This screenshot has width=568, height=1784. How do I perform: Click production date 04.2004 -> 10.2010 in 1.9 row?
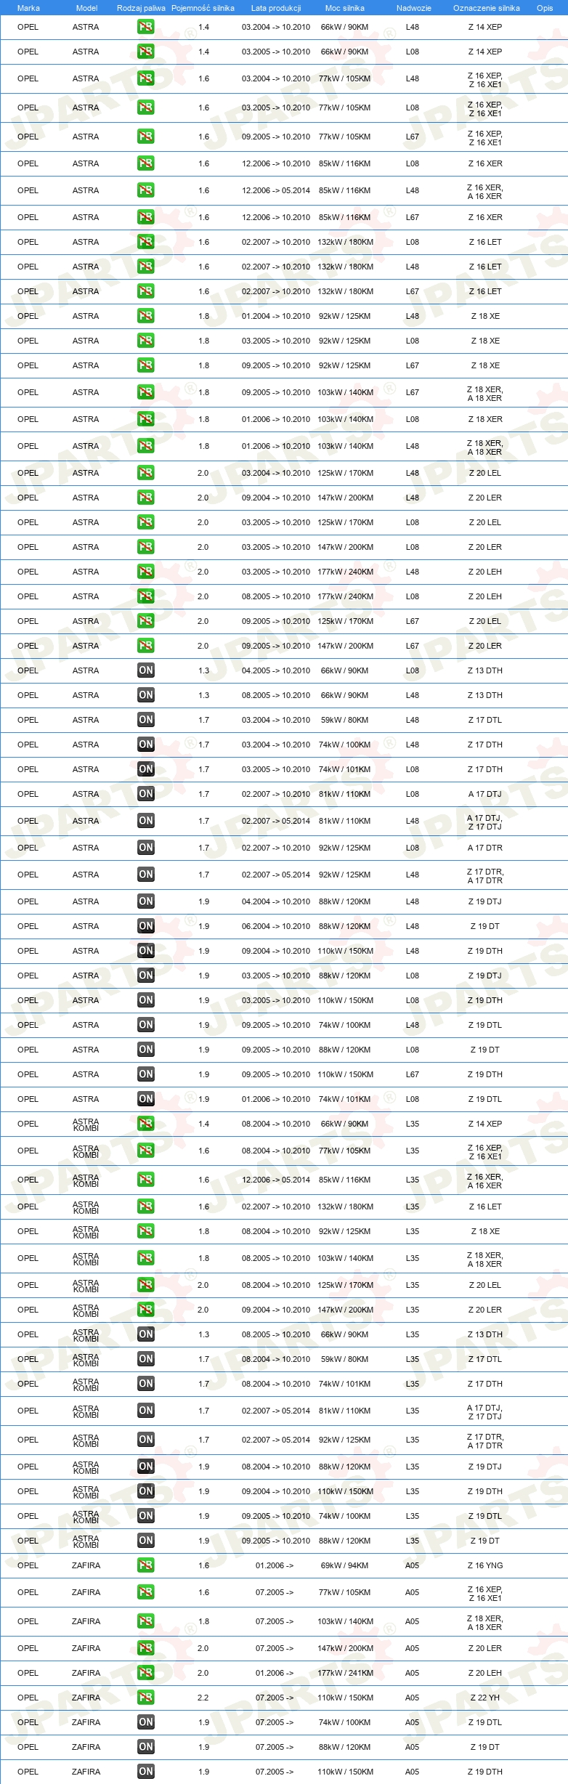276,901
